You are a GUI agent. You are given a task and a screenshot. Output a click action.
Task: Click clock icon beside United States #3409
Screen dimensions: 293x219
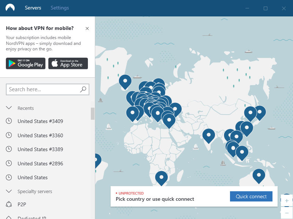(9, 121)
